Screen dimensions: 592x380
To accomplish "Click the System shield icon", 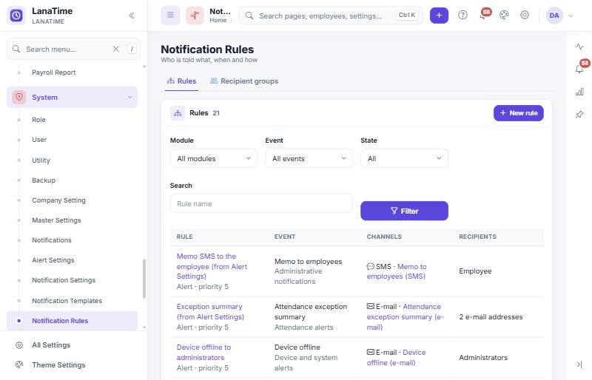I will tap(19, 97).
